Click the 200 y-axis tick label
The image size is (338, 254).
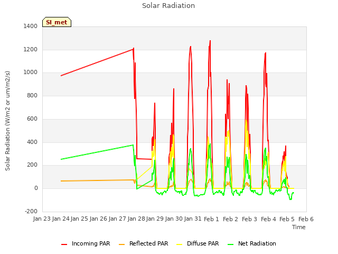tap(32, 165)
